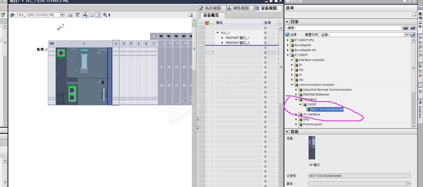Select Industrial Remote Communication folder
Image resolution: width=423 pixels, height=187 pixels.
[x=327, y=90]
